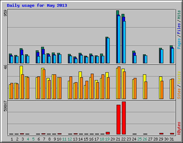Click day label 29 on x-axis

coord(161,139)
